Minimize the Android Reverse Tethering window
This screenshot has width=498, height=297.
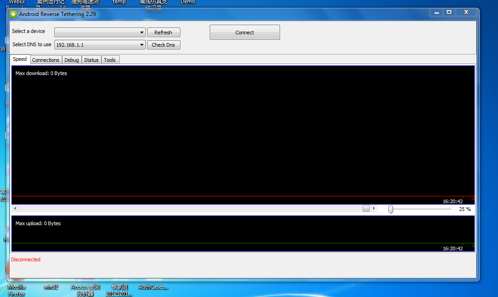tap(437, 12)
